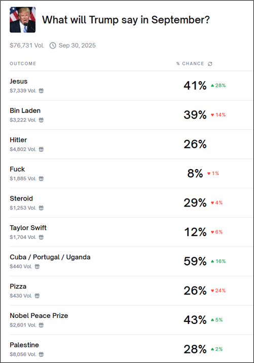254x363 pixels.
Task: Click the green 28% change indicator for Jesus
Action: click(x=218, y=86)
